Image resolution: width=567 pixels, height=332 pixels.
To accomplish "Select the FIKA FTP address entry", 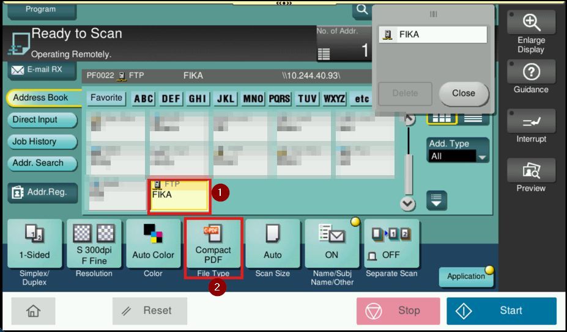I will pyautogui.click(x=179, y=196).
